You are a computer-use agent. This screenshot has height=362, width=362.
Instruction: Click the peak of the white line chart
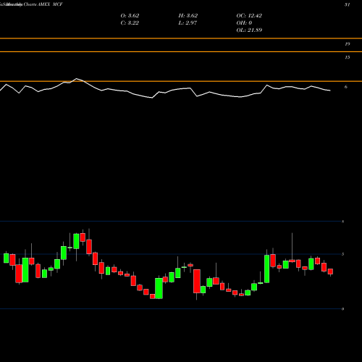(x=77, y=79)
